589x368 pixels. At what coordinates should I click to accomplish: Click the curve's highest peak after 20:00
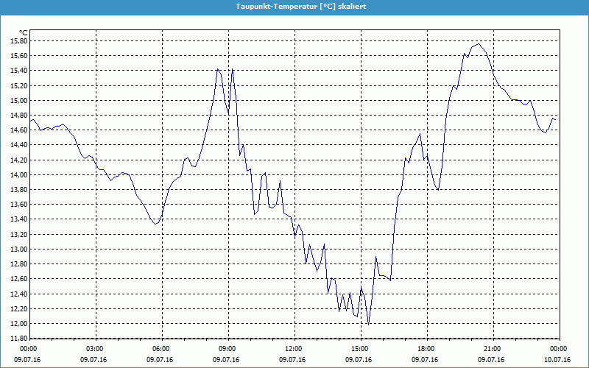click(x=479, y=44)
